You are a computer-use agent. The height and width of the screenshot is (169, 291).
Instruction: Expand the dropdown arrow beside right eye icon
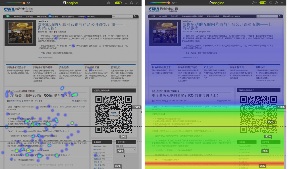click(x=176, y=3)
